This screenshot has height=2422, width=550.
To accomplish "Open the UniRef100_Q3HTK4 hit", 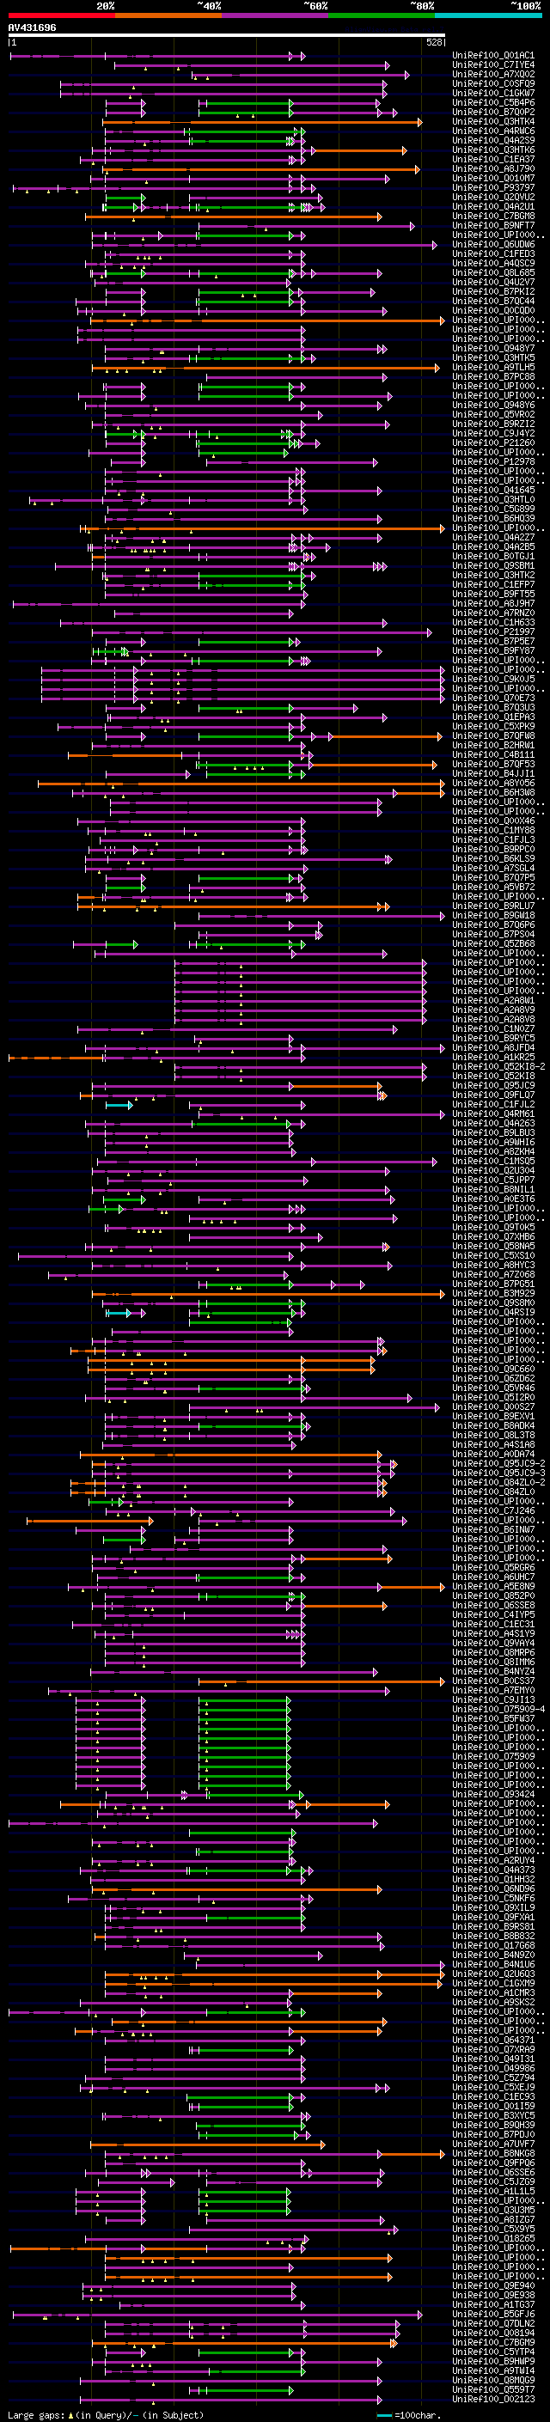I will 492,121.
